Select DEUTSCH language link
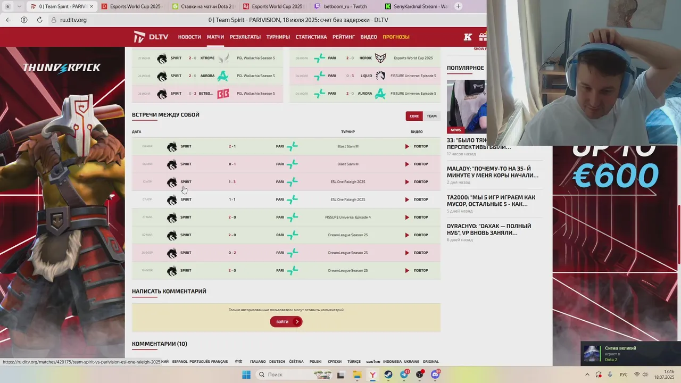This screenshot has width=681, height=383. pyautogui.click(x=277, y=362)
